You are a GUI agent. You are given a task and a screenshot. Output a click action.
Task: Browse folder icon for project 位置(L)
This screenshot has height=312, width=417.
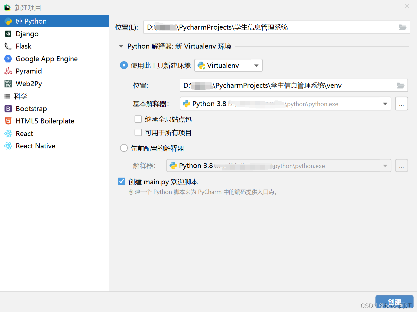click(x=402, y=27)
